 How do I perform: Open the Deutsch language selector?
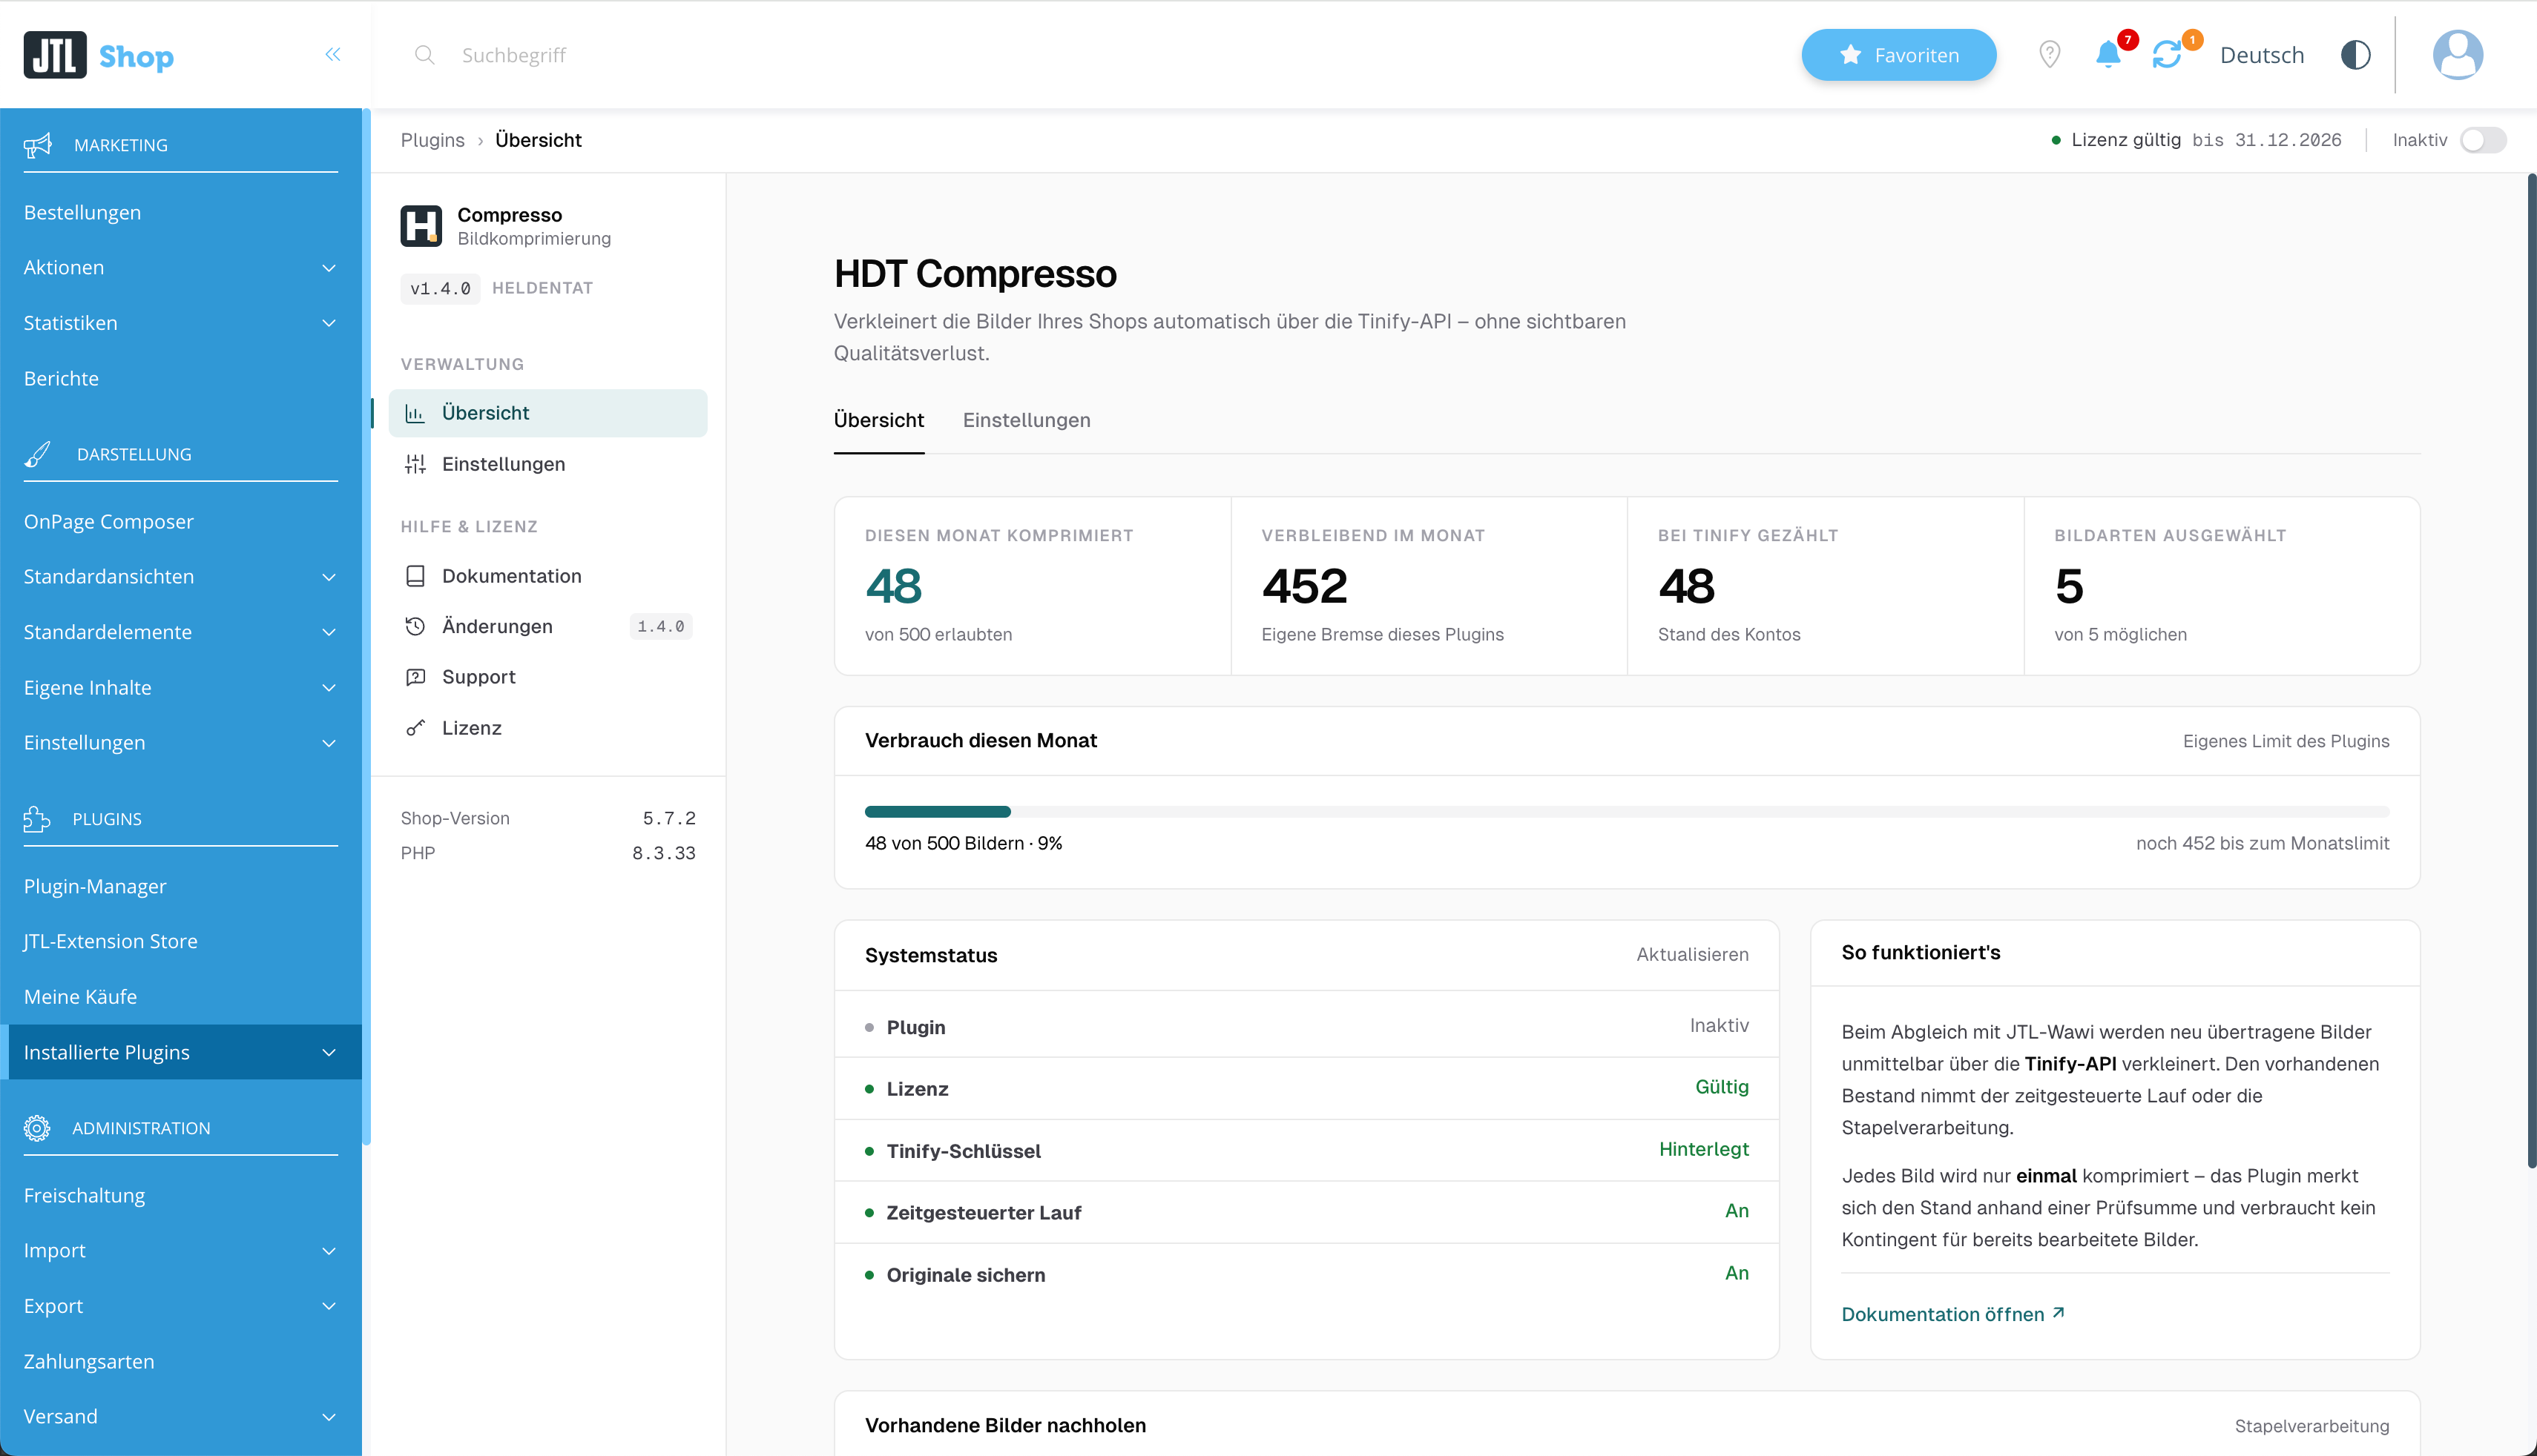[x=2261, y=55]
